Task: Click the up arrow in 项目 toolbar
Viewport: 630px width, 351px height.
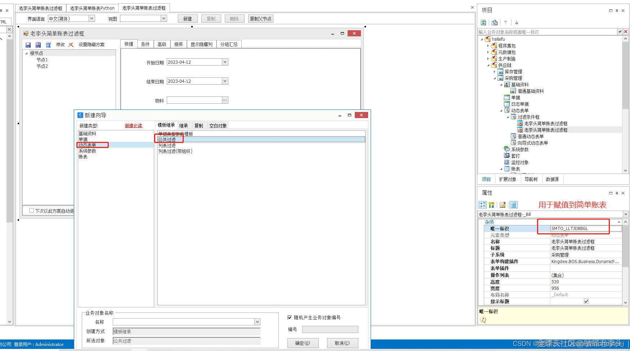Action: pyautogui.click(x=505, y=22)
